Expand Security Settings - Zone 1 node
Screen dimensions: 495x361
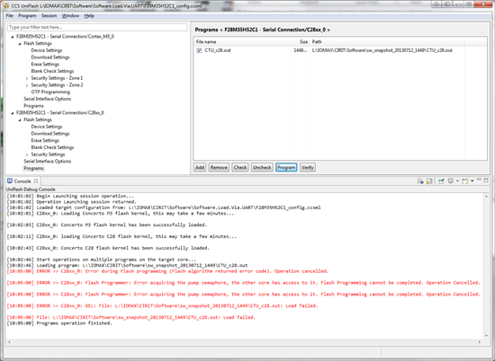click(x=27, y=78)
